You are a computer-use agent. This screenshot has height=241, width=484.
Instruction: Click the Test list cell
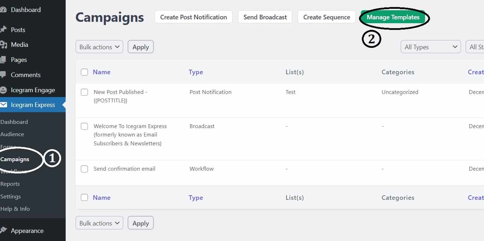[x=291, y=92]
